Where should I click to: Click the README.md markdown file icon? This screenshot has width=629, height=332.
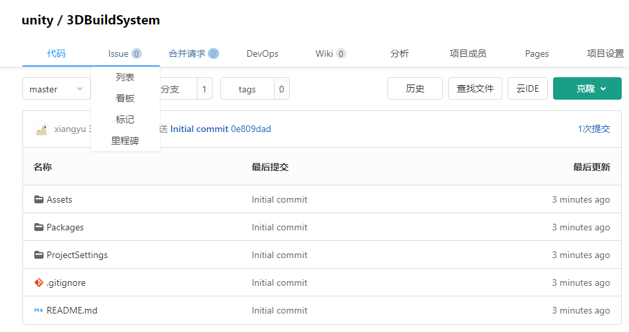[x=38, y=310]
